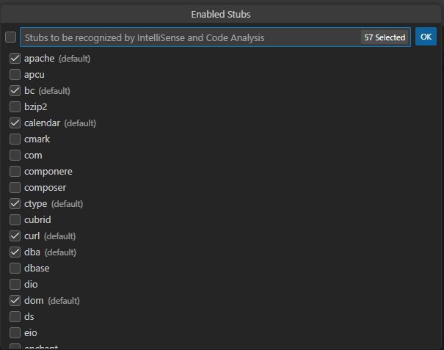Enable the apcu stub
Screen dimensions: 444x350
(x=15, y=74)
